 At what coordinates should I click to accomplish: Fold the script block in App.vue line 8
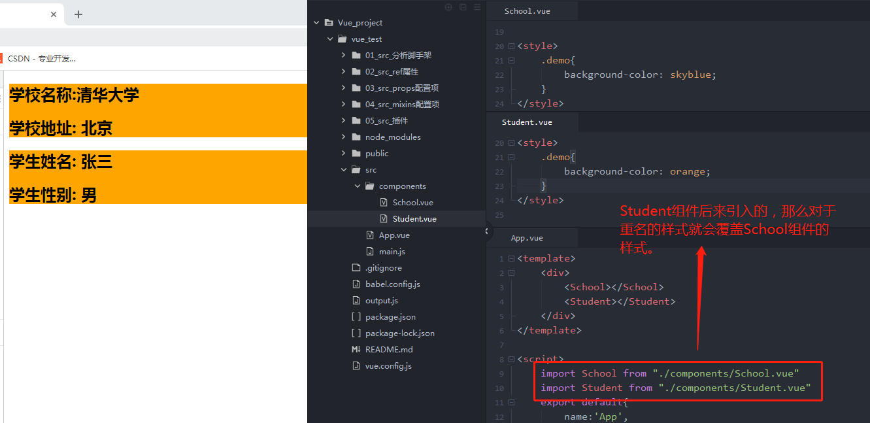pos(511,360)
